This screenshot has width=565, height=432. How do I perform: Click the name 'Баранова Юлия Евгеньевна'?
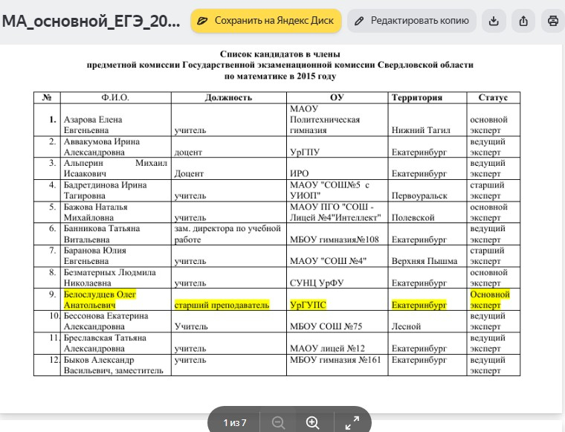pyautogui.click(x=95, y=256)
